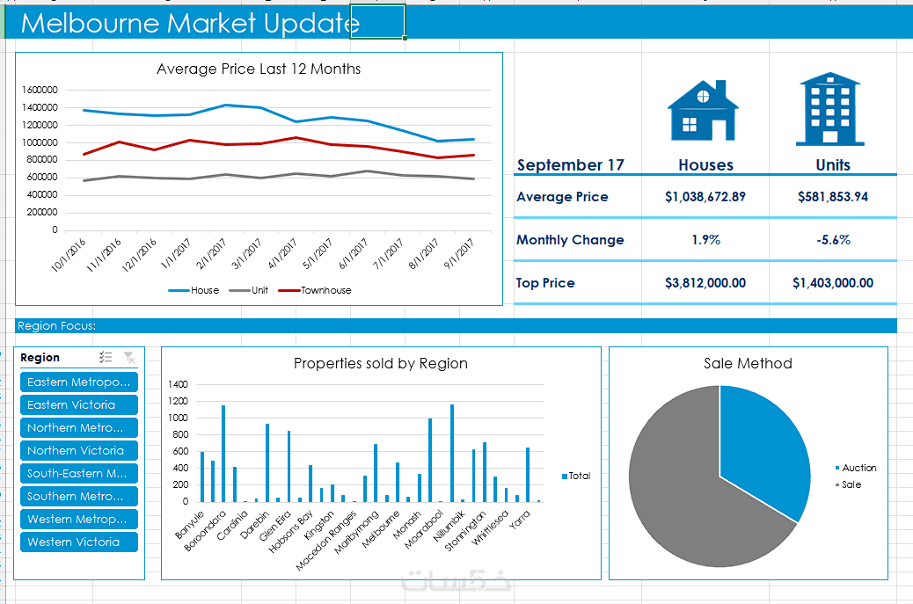The width and height of the screenshot is (913, 604).
Task: Select the $1,403,000.00 units top price
Action: (x=833, y=283)
